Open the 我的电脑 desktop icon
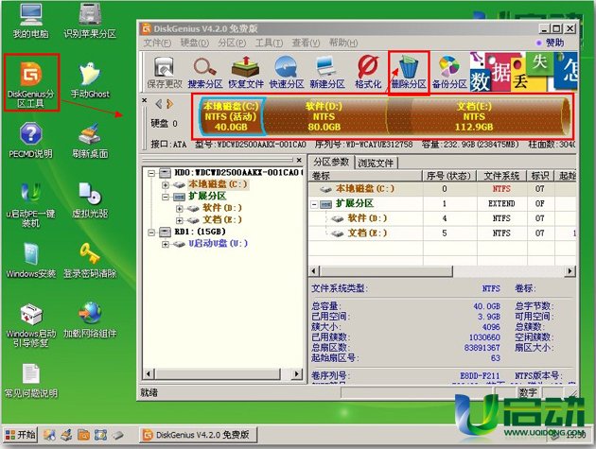This screenshot has height=449, width=596. (x=31, y=21)
